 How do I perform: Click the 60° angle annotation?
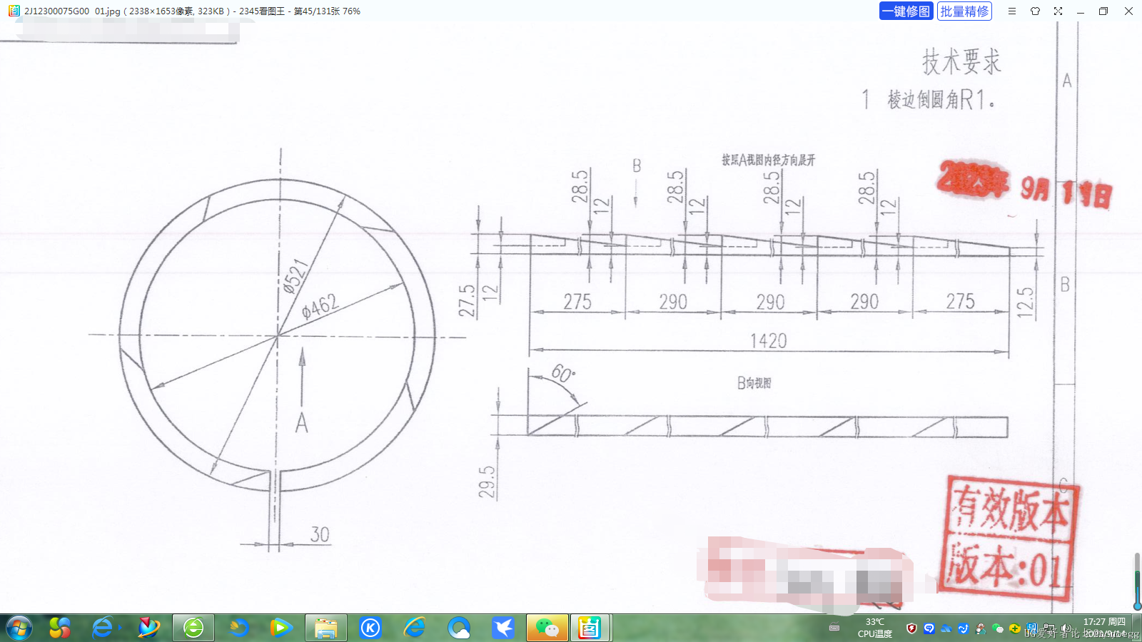point(563,373)
